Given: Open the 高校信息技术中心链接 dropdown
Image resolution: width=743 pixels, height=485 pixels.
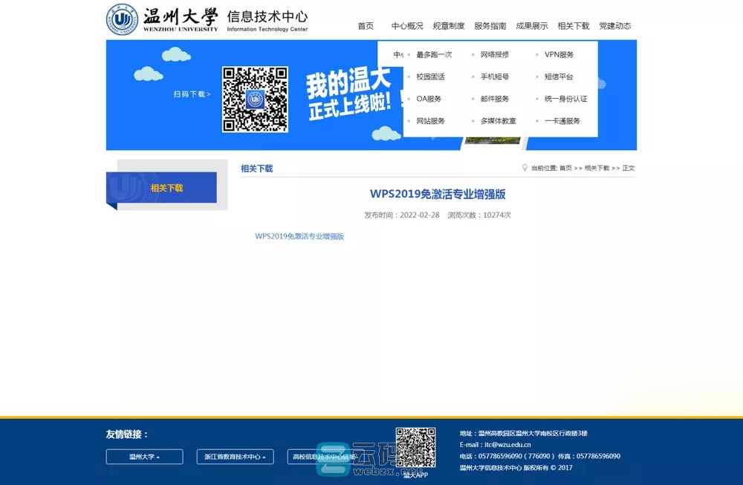Looking at the screenshot, I should tap(325, 457).
